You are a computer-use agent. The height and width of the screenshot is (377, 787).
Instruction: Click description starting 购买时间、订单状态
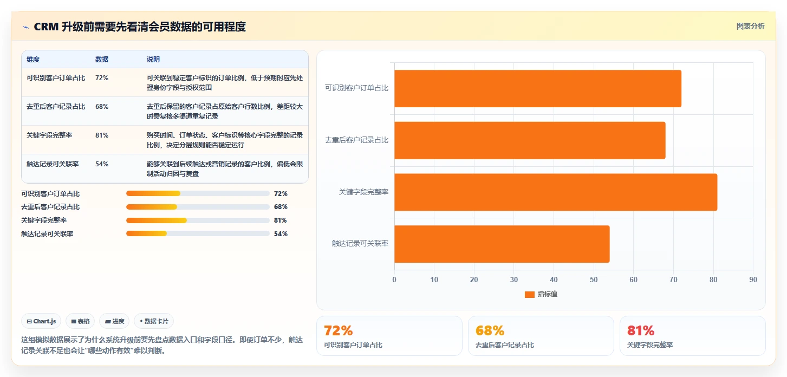pos(225,140)
